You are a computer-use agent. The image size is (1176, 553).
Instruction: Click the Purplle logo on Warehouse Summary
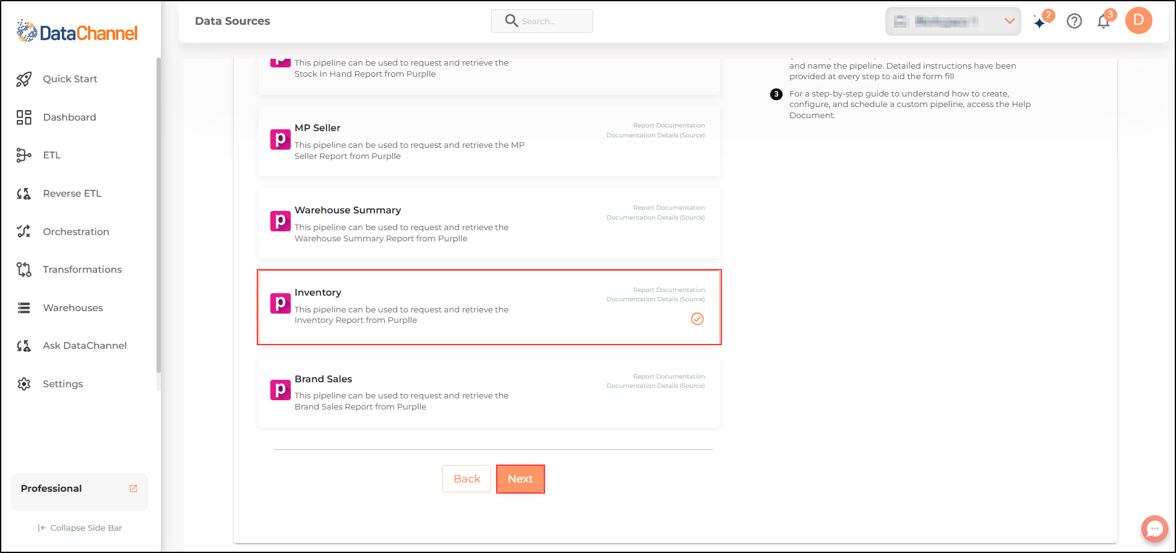280,221
